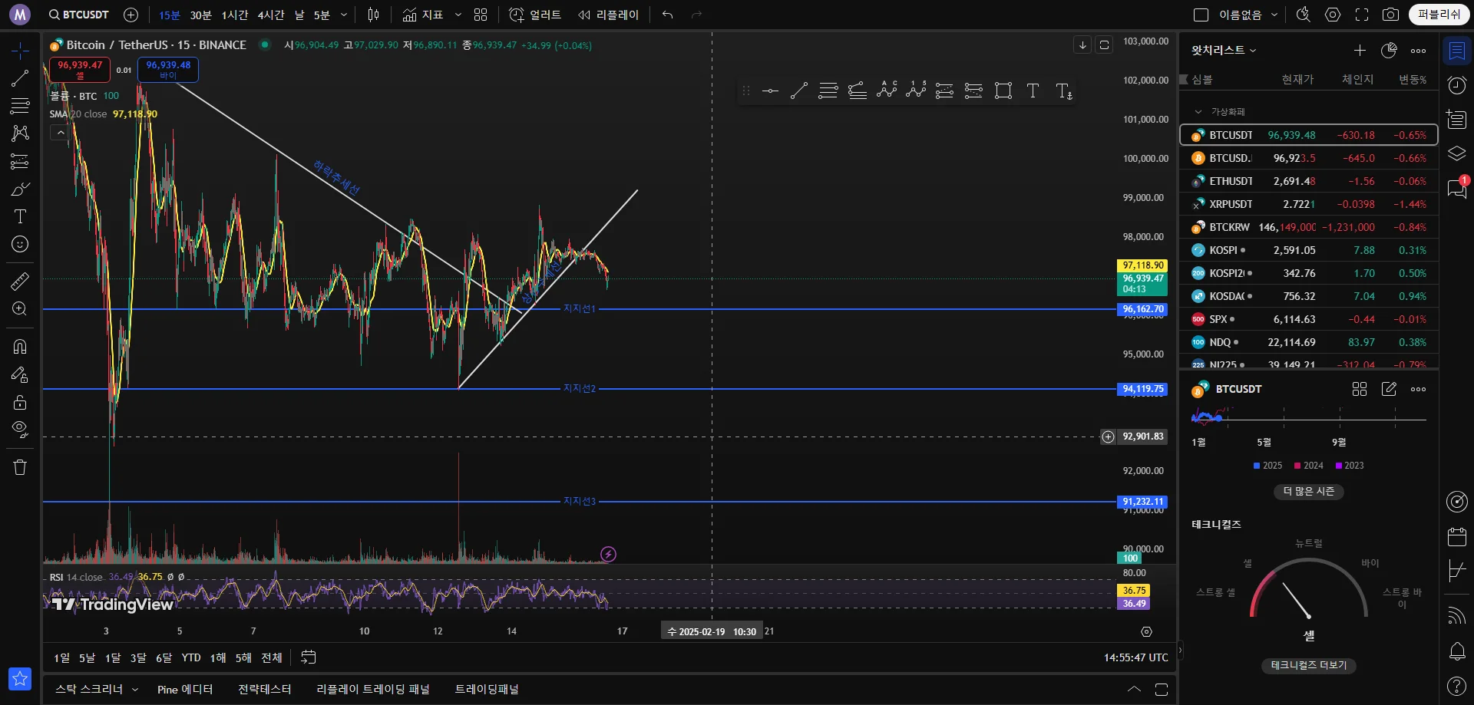Create an alert with 얼러트

point(536,15)
